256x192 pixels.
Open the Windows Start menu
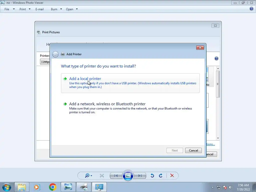tap(7, 187)
